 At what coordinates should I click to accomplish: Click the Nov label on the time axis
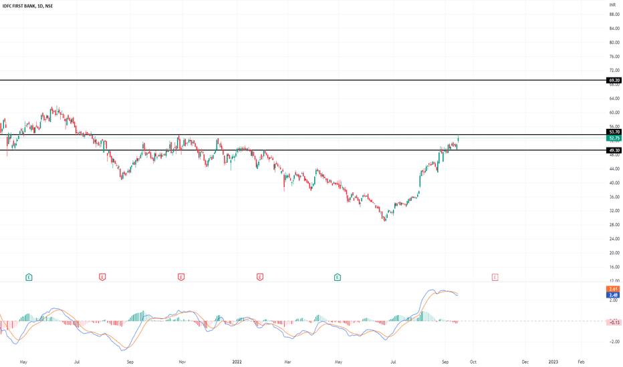coord(182,362)
